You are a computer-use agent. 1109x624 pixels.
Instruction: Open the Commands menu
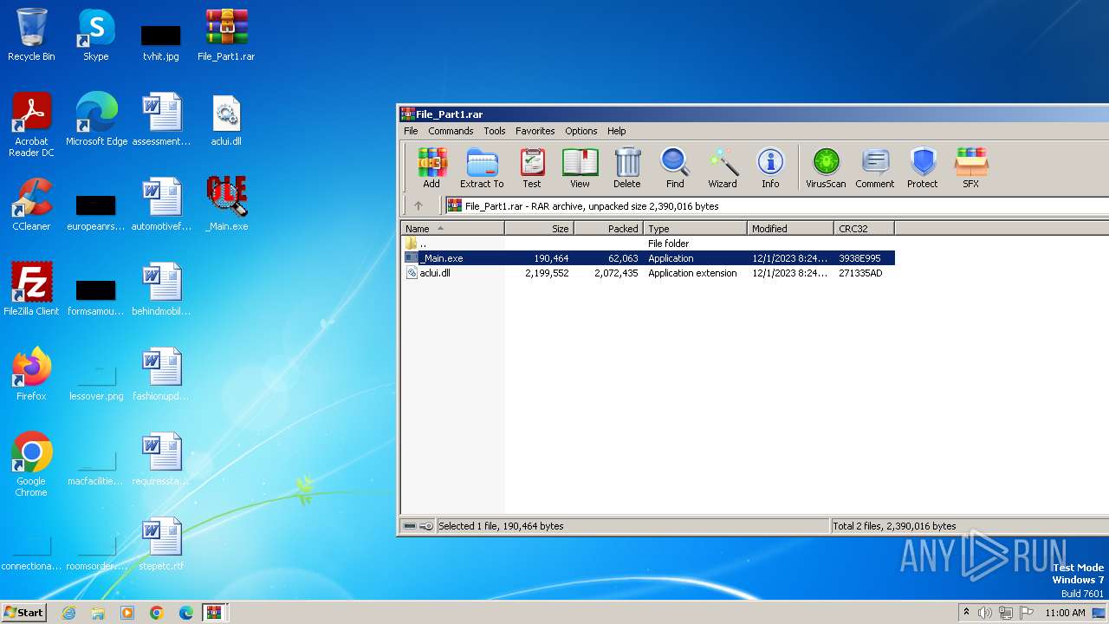tap(451, 131)
